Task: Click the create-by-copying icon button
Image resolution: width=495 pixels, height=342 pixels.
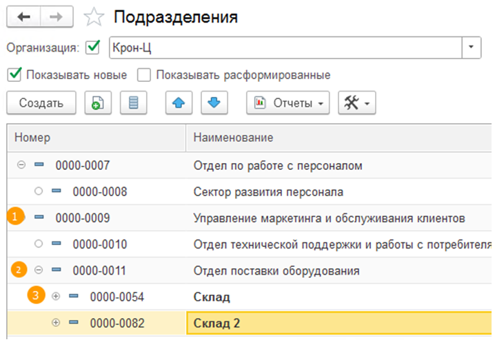Action: click(x=98, y=103)
